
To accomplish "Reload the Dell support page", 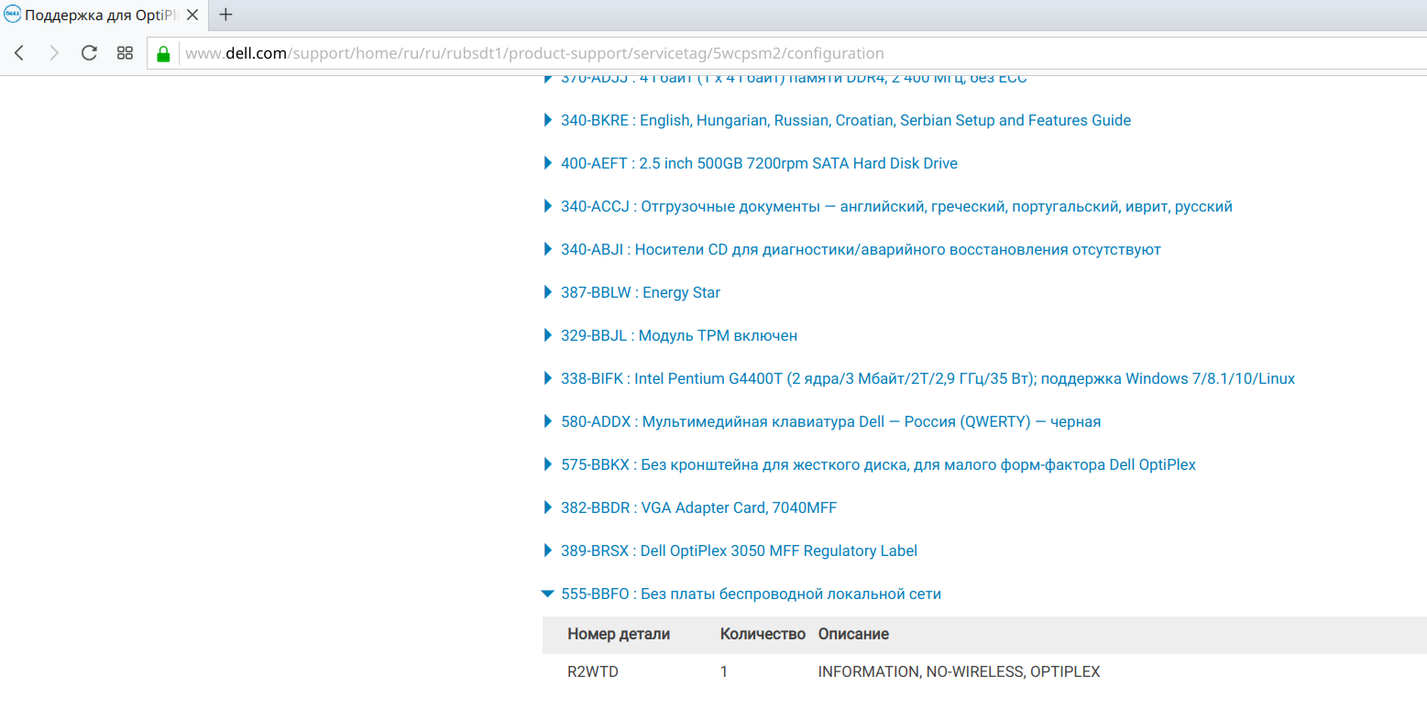I will [x=89, y=52].
